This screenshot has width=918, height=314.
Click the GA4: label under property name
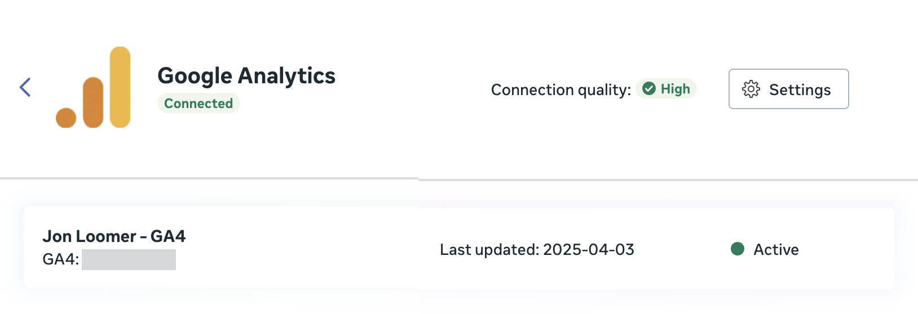pyautogui.click(x=61, y=259)
